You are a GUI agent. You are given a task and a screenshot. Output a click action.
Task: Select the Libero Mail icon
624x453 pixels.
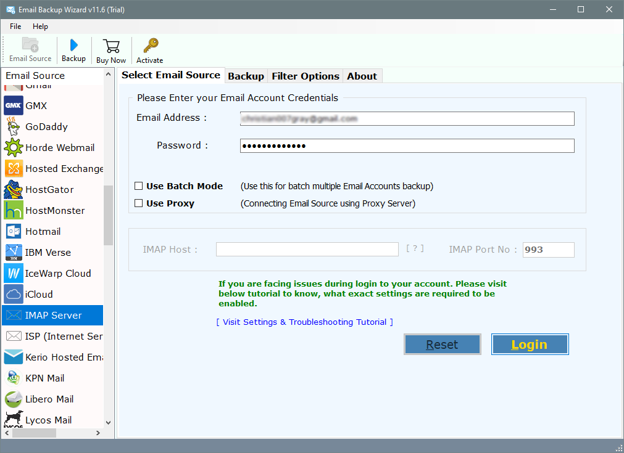click(x=14, y=399)
